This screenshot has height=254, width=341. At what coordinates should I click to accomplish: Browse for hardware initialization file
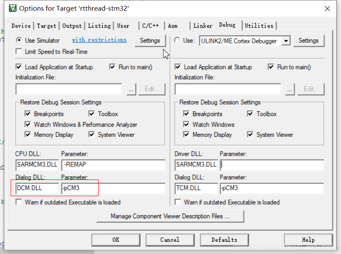tap(289, 89)
